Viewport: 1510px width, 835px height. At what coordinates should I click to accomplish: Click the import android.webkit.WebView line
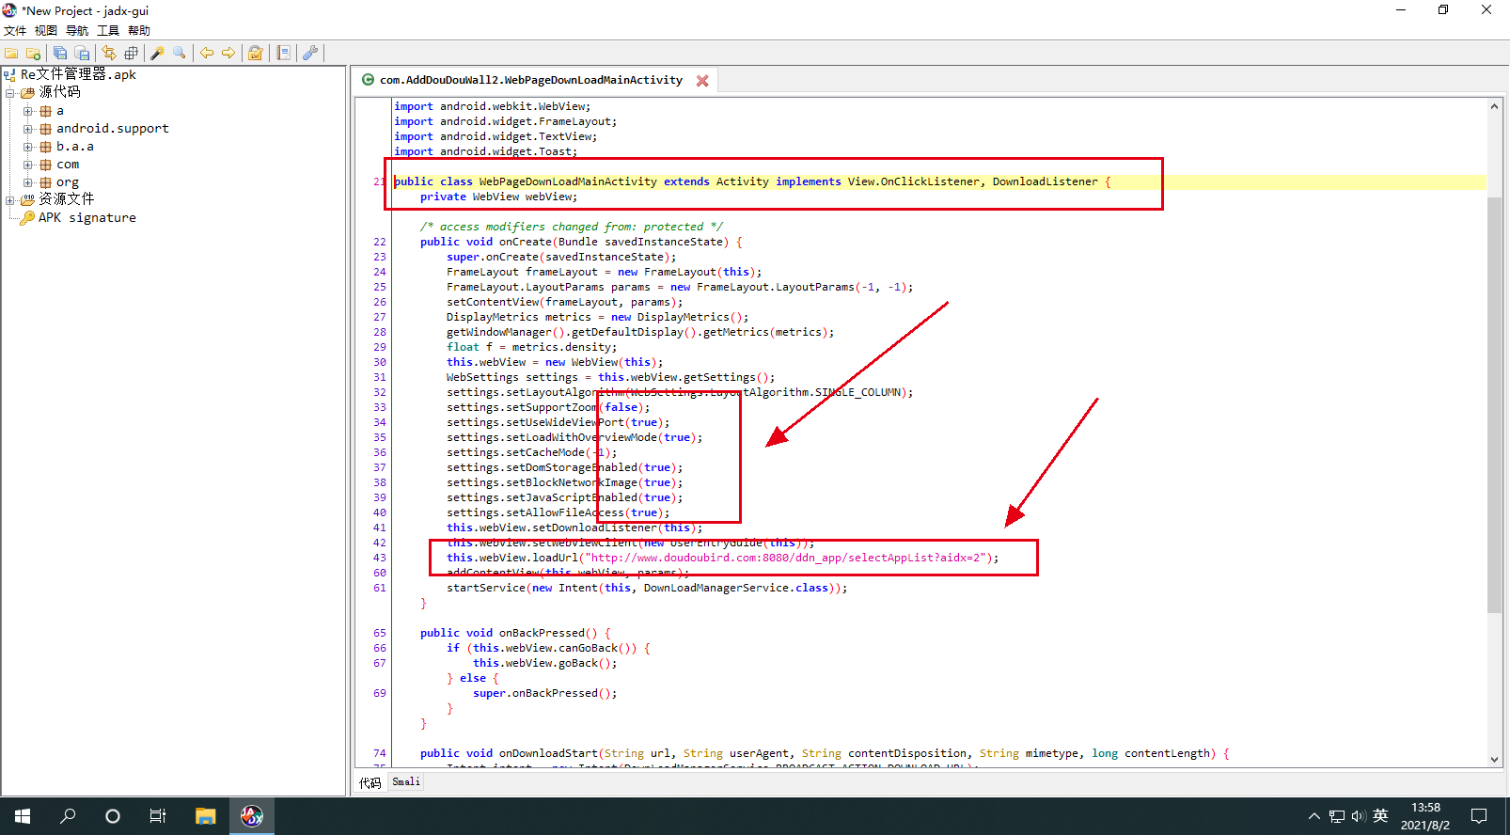[x=493, y=106]
